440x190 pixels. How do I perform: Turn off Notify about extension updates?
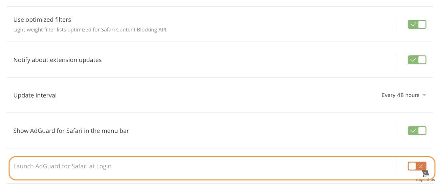click(417, 60)
